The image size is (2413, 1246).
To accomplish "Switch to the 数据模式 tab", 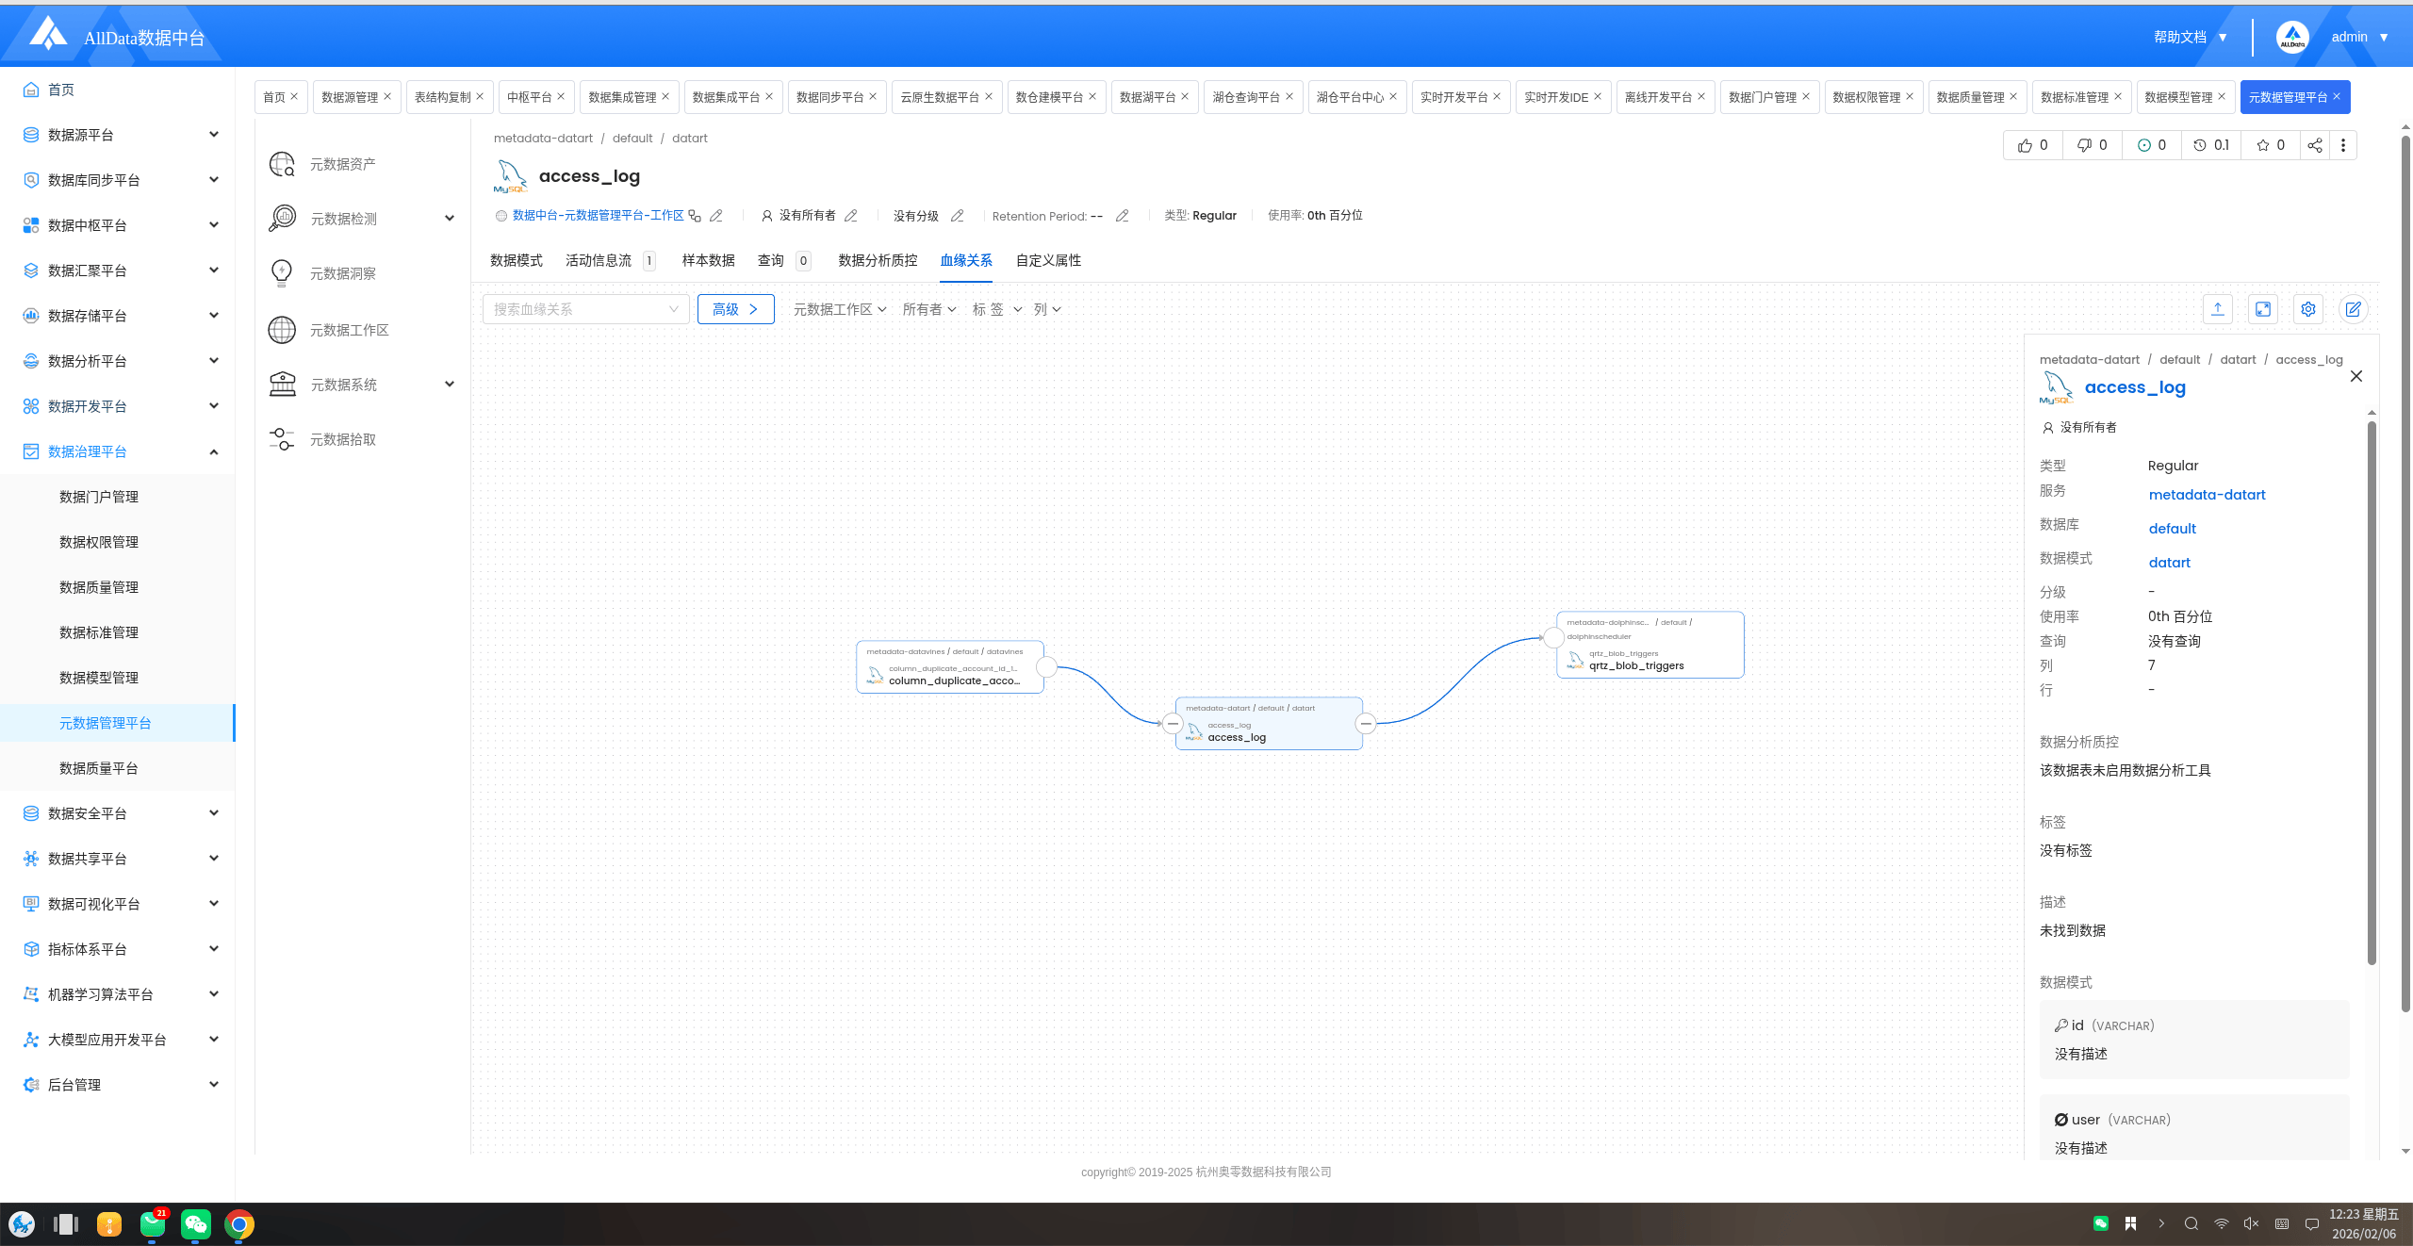I will [x=516, y=260].
